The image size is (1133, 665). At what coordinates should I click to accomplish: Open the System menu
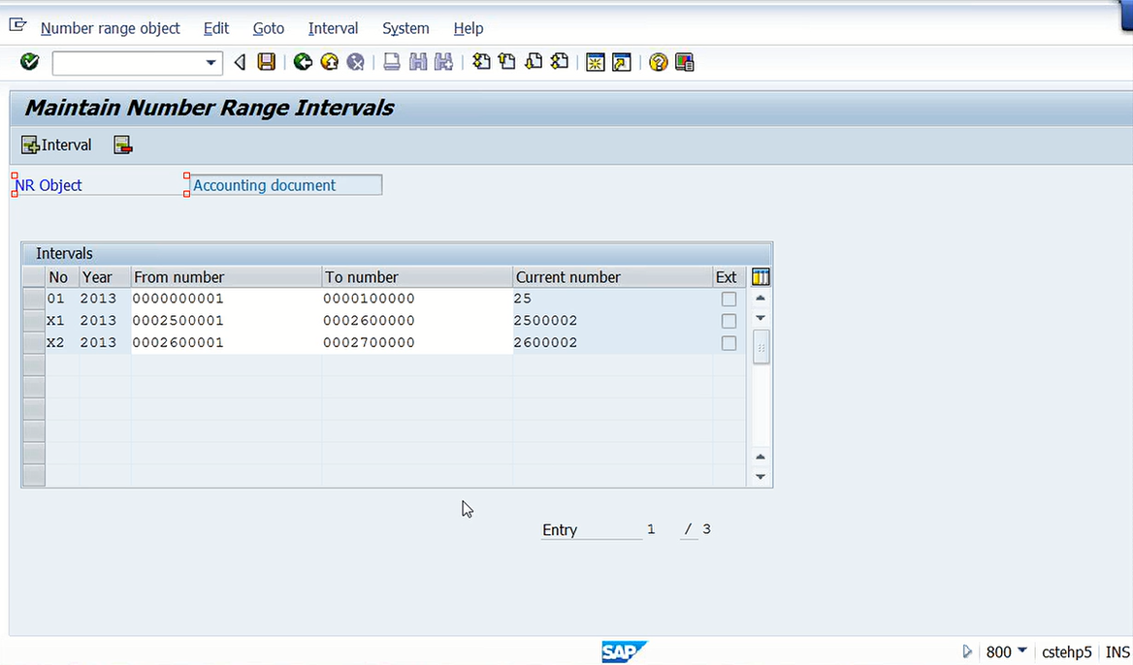coord(405,28)
